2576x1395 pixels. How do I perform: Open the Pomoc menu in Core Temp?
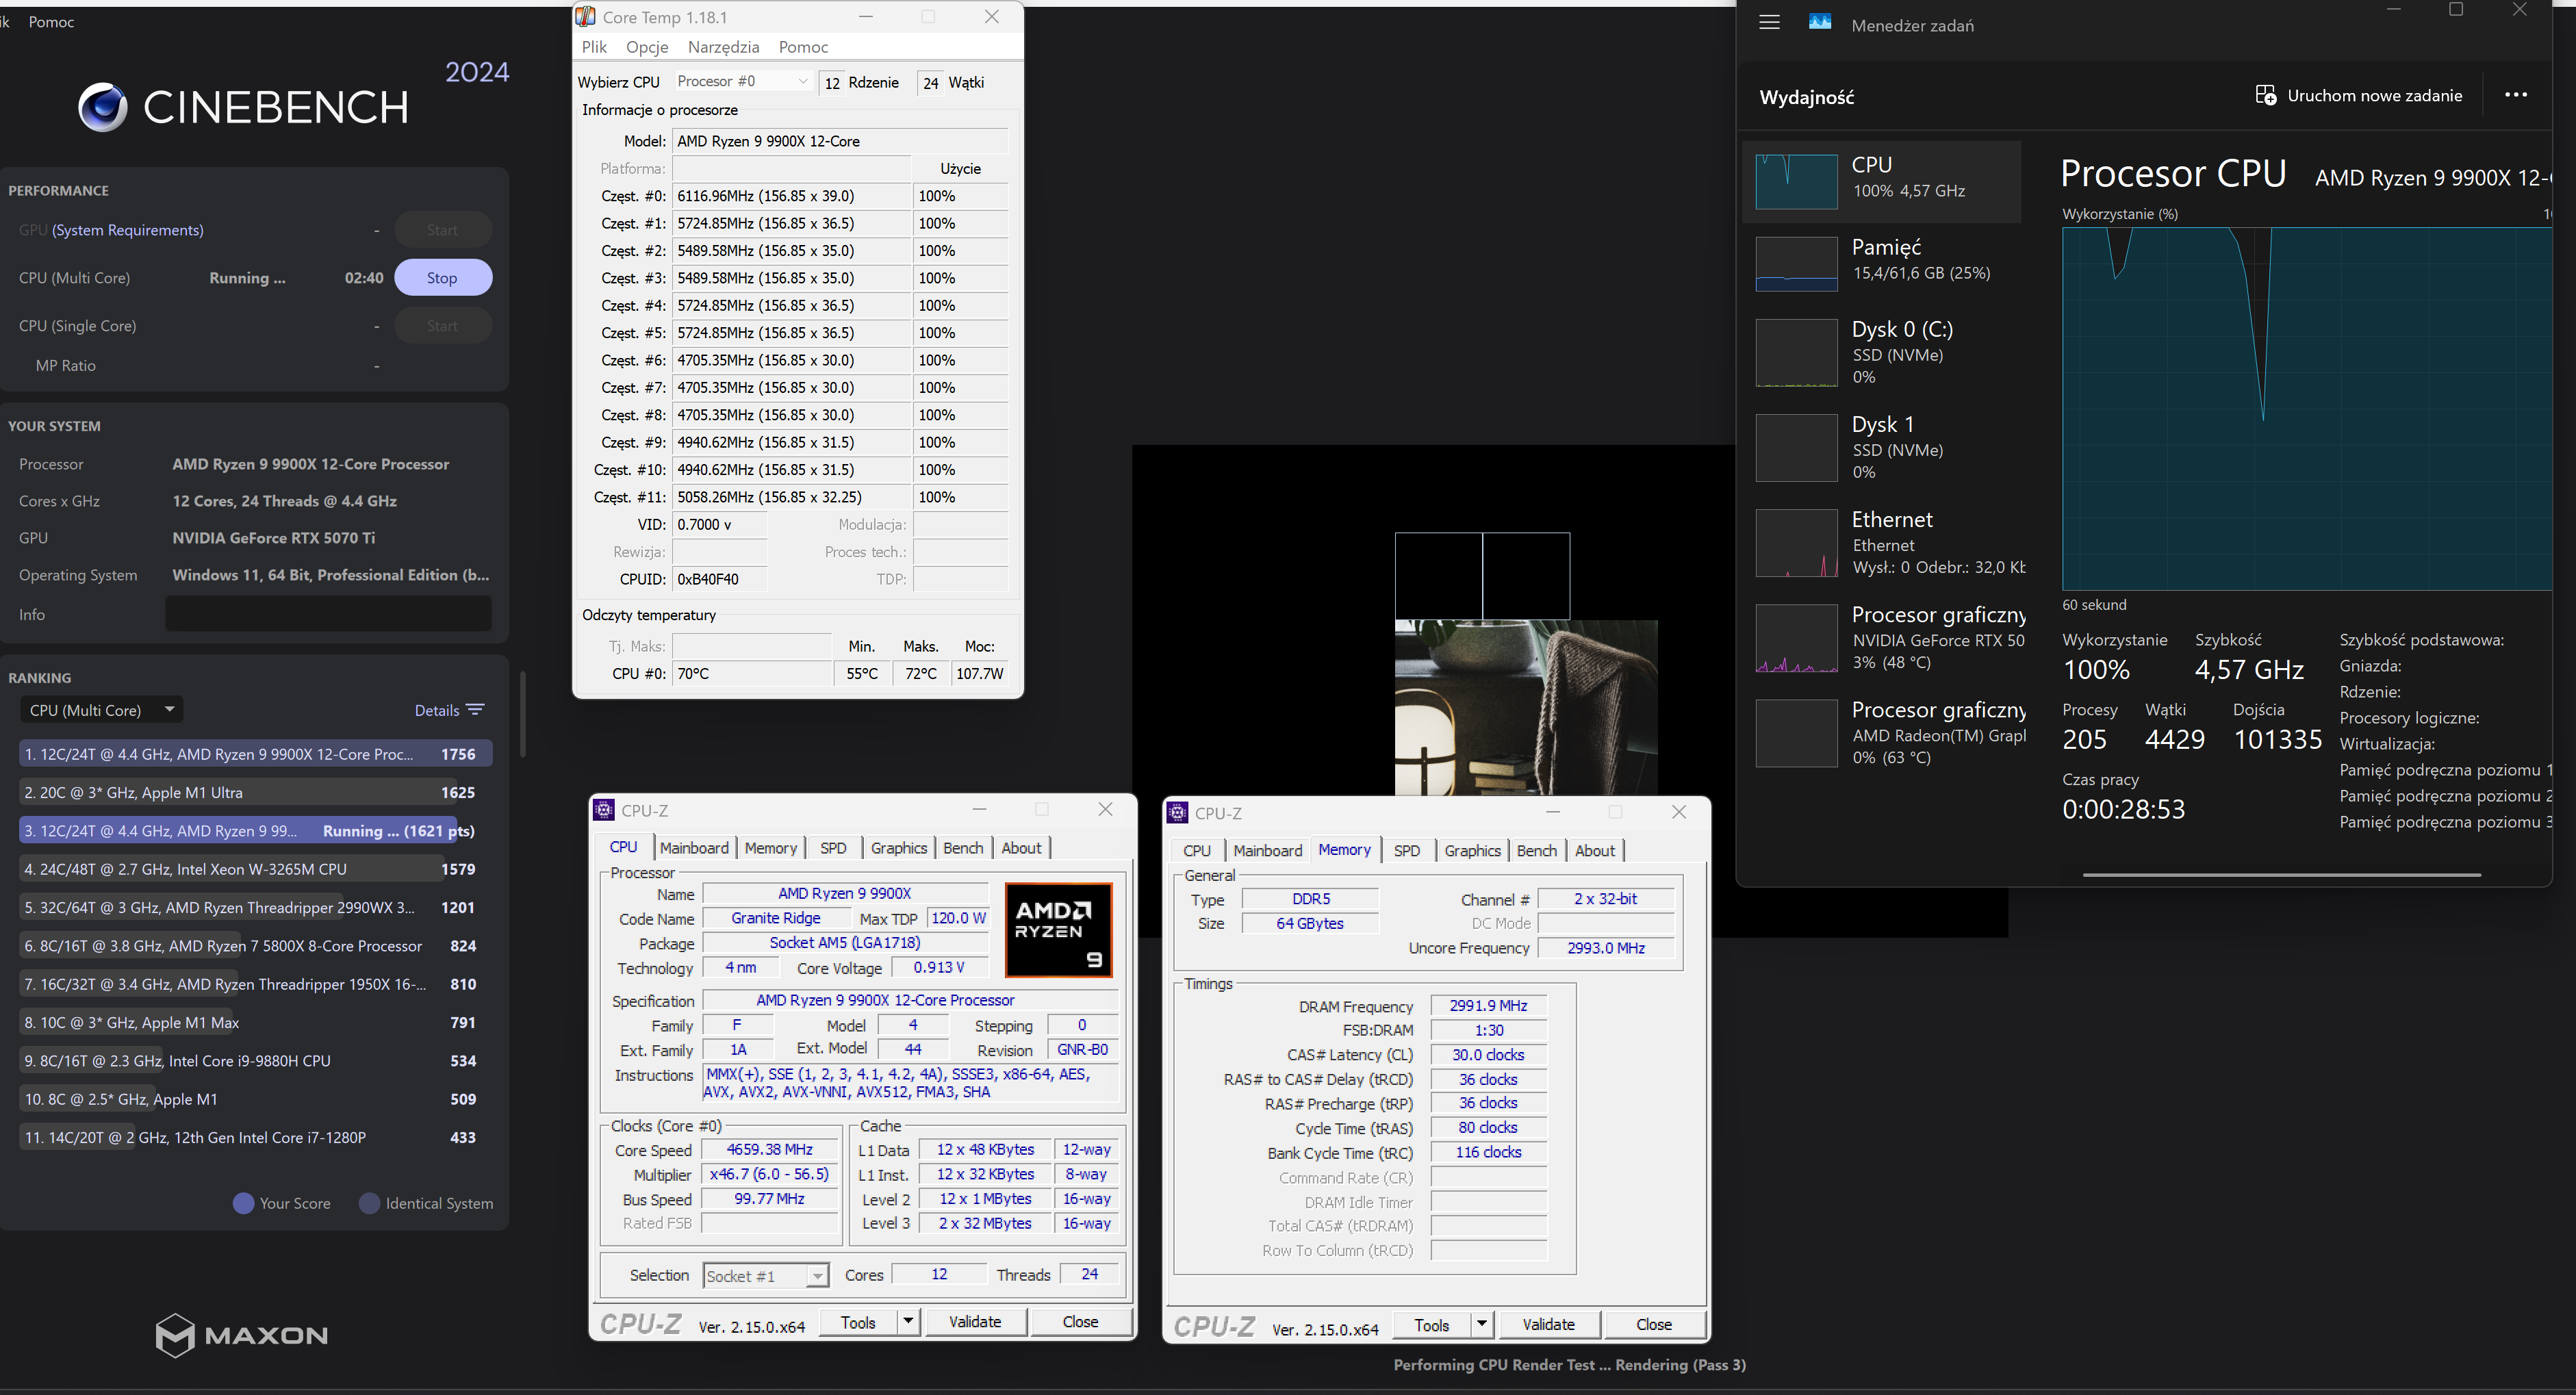click(x=803, y=47)
